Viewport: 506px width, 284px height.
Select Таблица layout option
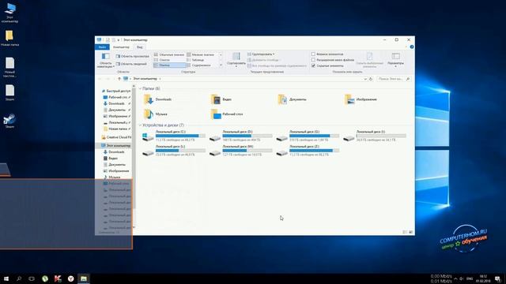[x=195, y=60]
